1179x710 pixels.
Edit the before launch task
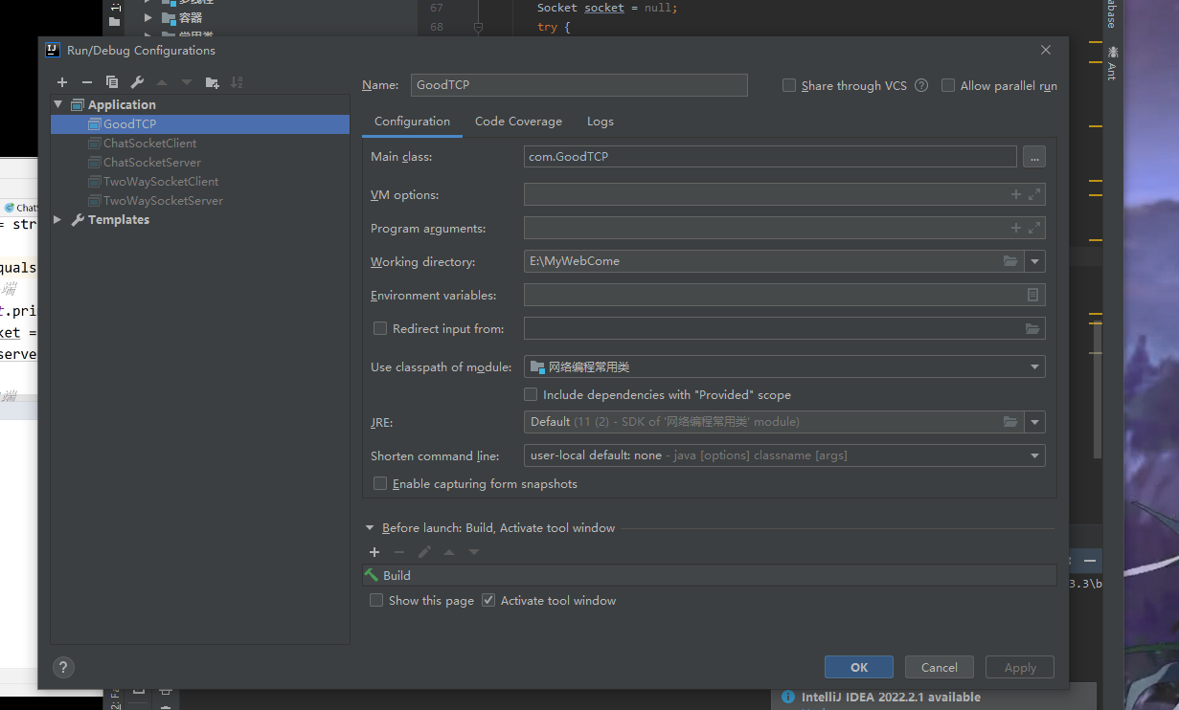(x=424, y=552)
